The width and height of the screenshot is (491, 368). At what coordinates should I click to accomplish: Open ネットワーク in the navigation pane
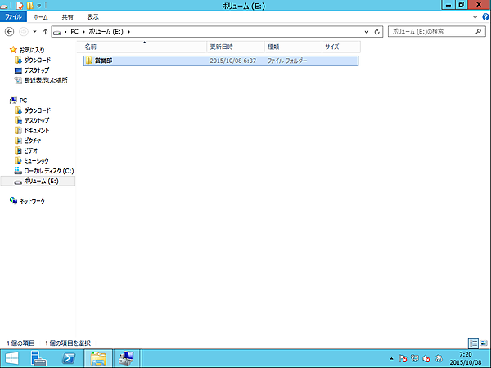tap(27, 201)
